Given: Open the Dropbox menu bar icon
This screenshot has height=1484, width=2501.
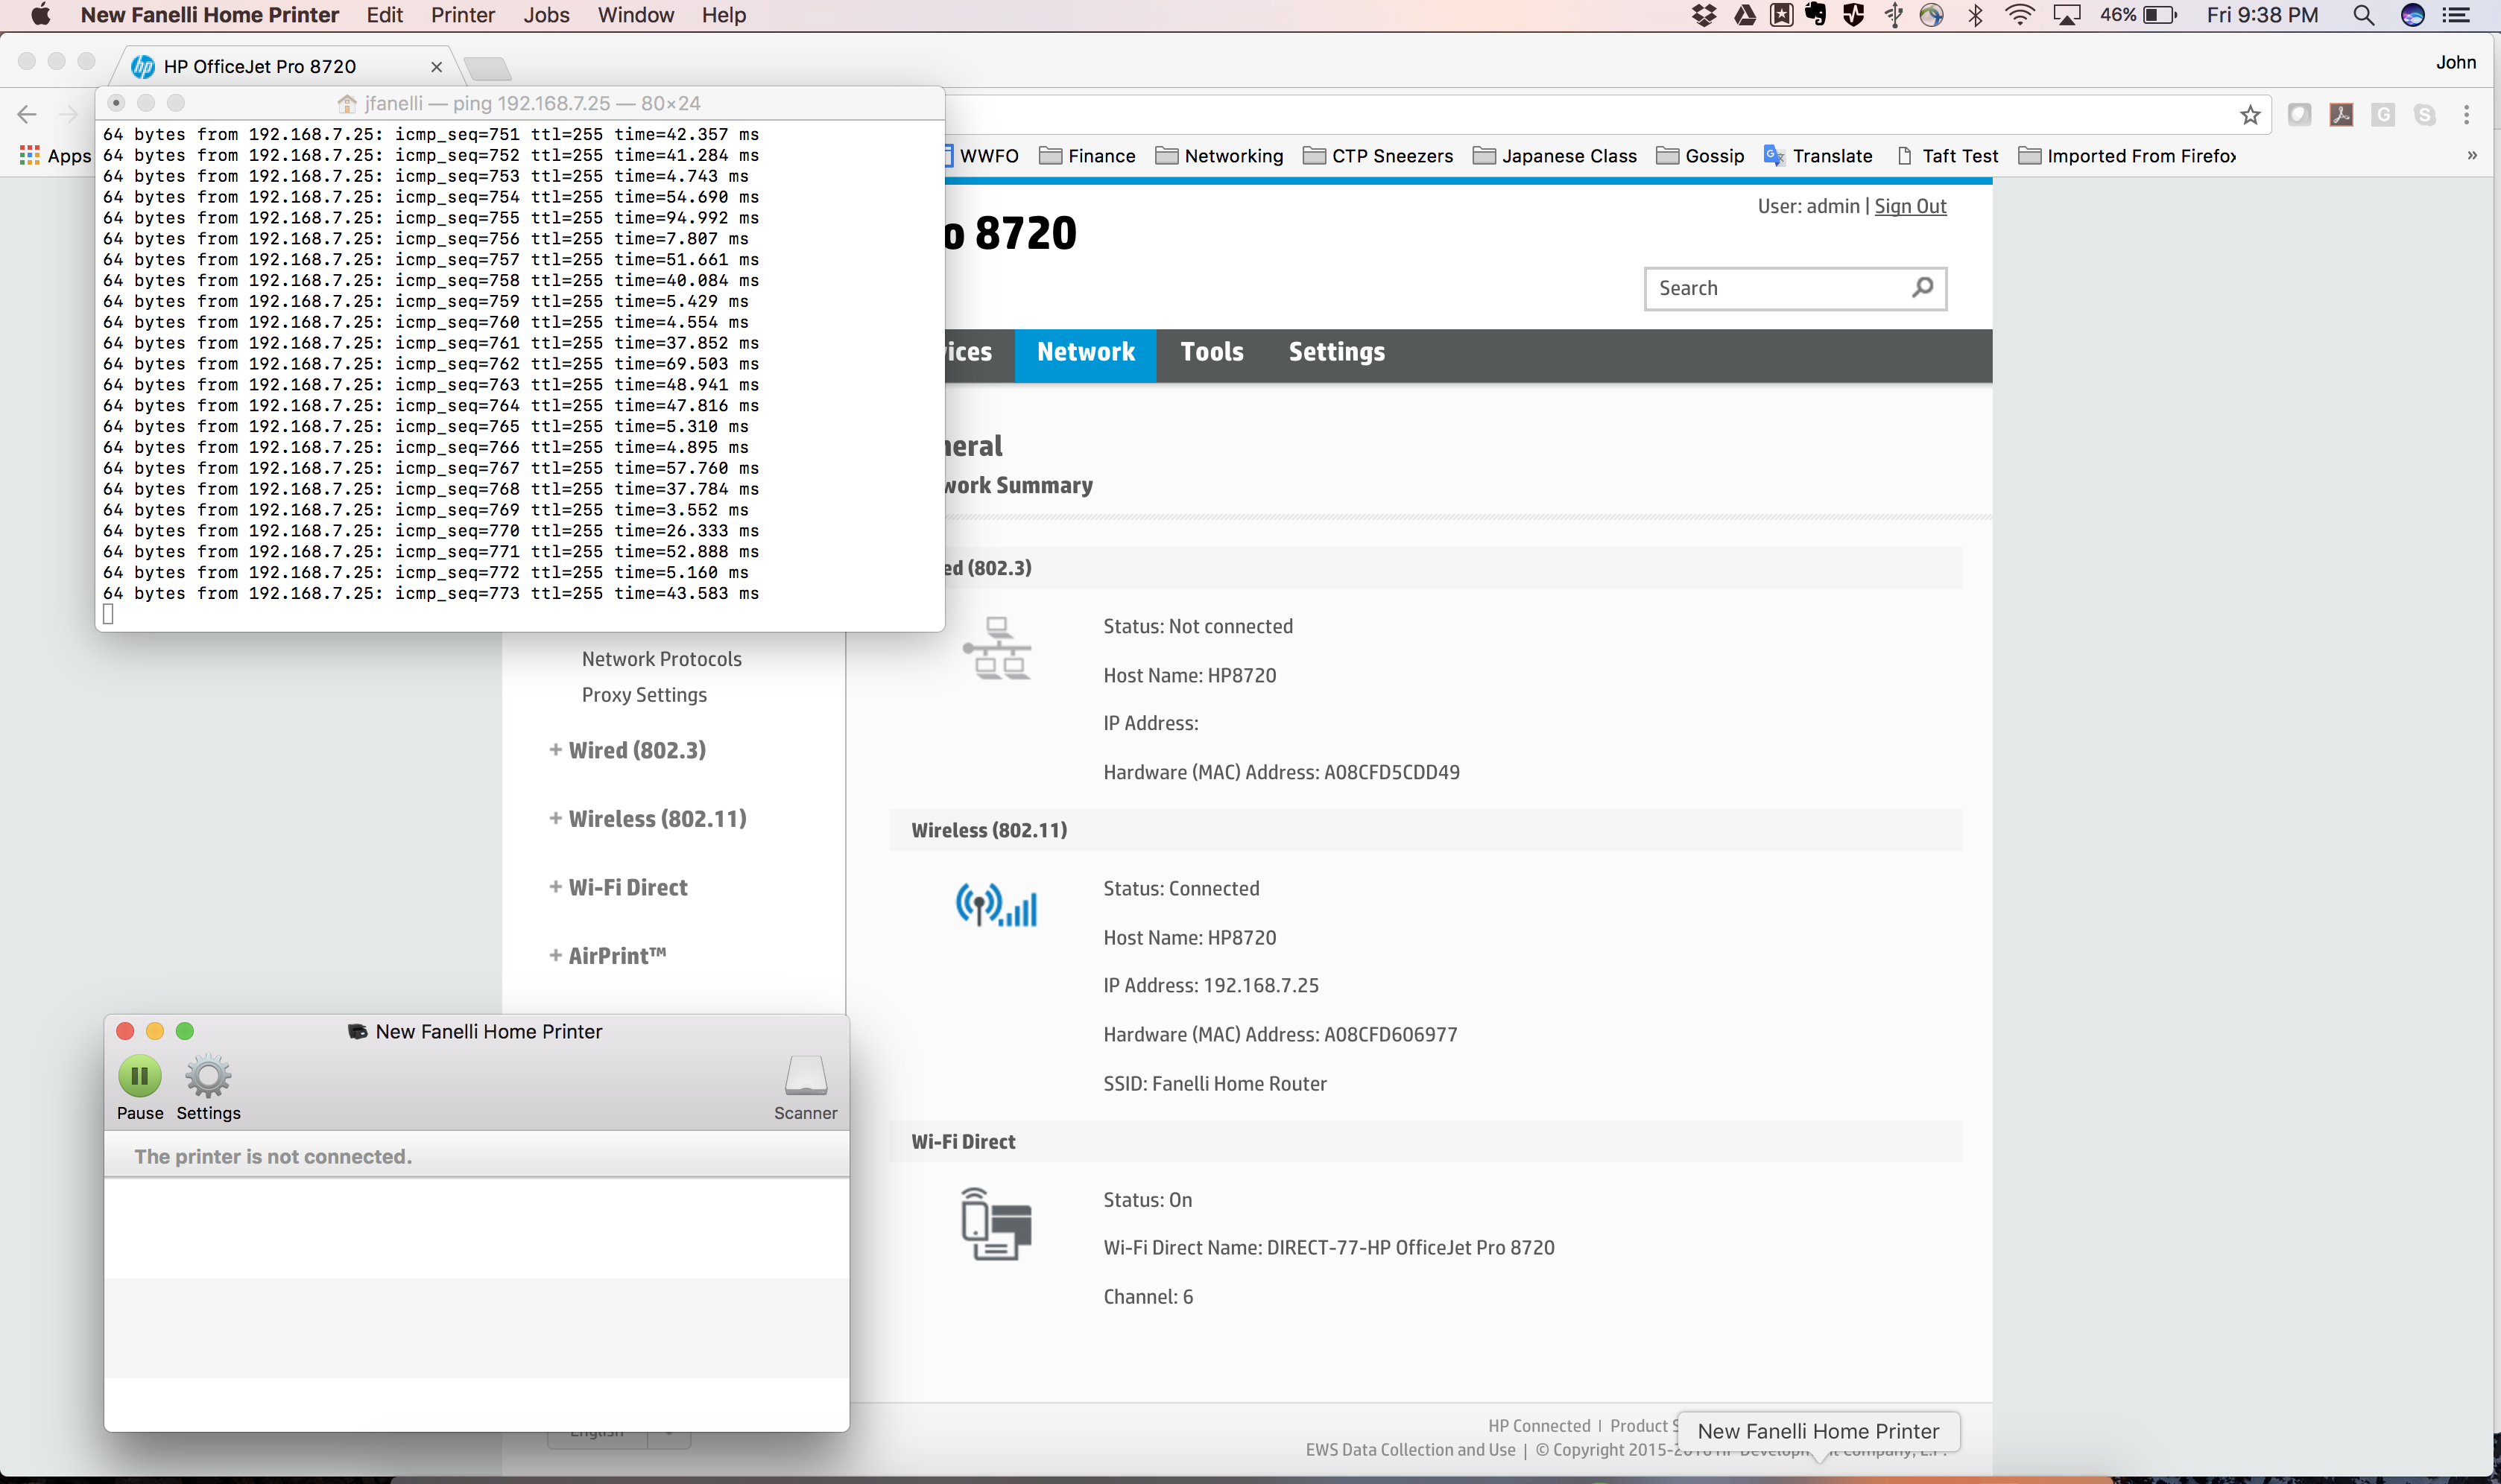Looking at the screenshot, I should click(x=1703, y=15).
